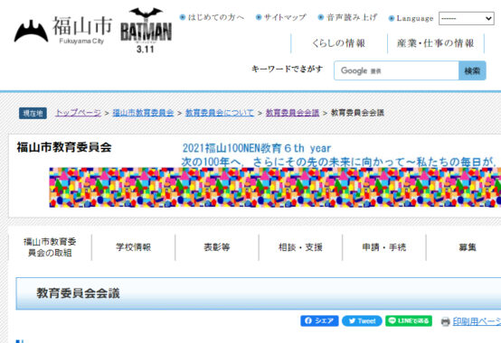Select the 福山市教育委員会の取組 tab

[x=50, y=247]
